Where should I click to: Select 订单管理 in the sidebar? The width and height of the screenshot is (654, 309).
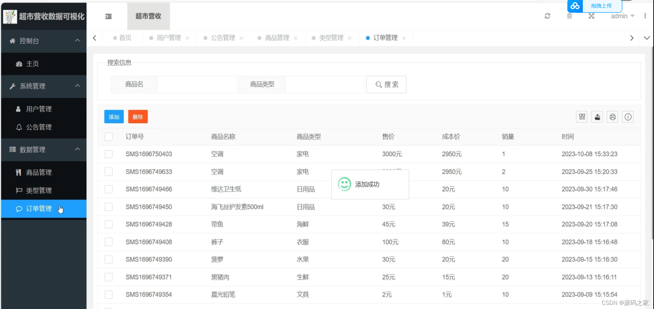point(44,209)
